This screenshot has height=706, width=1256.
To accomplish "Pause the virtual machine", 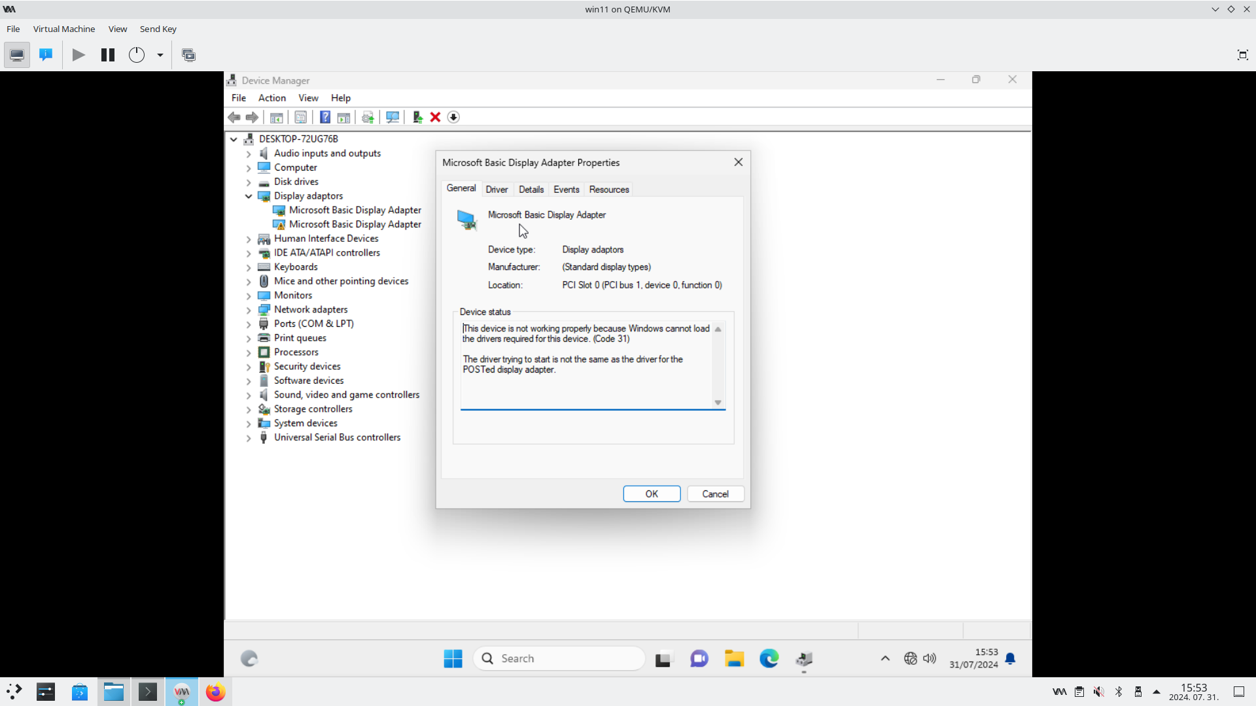I will 108,55.
